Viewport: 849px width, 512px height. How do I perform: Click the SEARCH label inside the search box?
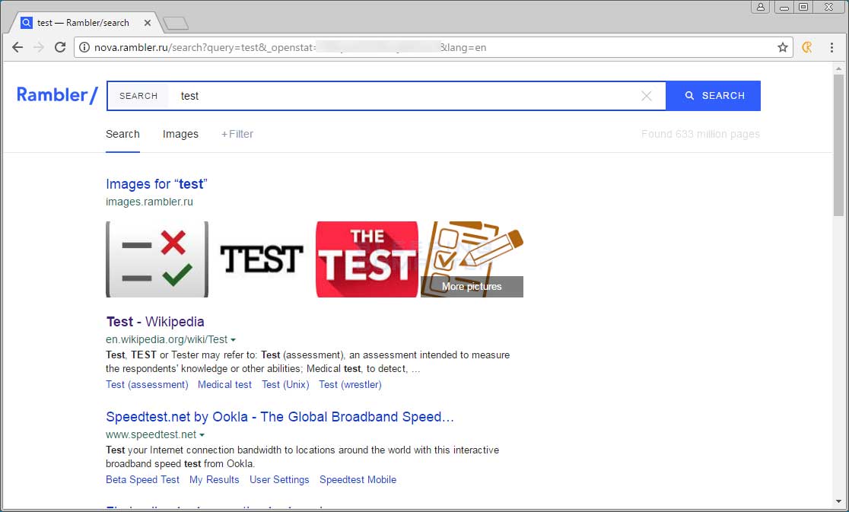coord(138,96)
